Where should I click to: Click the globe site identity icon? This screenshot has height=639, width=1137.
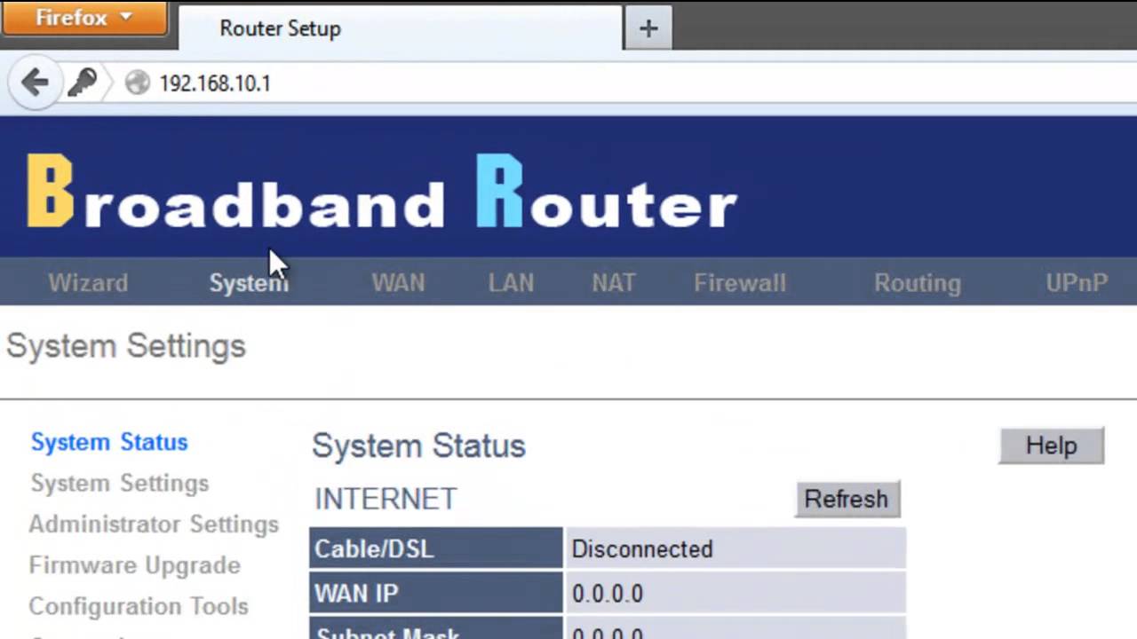(x=137, y=83)
